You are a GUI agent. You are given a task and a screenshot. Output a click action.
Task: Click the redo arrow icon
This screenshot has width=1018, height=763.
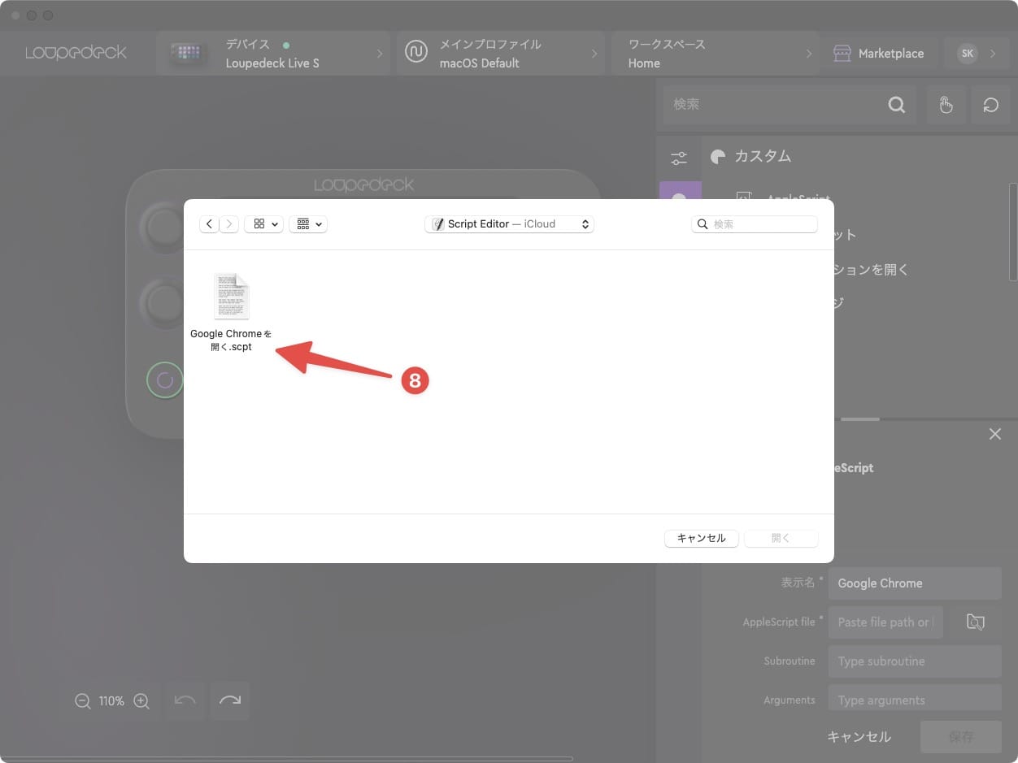coord(230,700)
